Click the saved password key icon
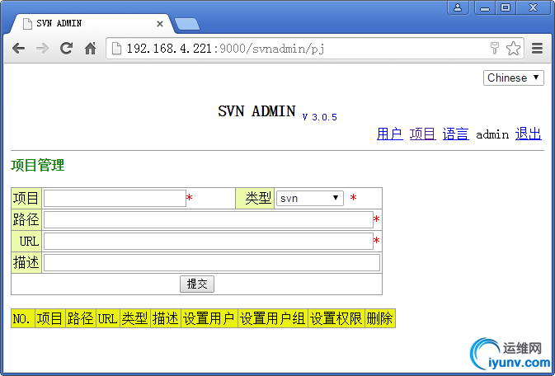This screenshot has height=376, width=555. coord(495,48)
